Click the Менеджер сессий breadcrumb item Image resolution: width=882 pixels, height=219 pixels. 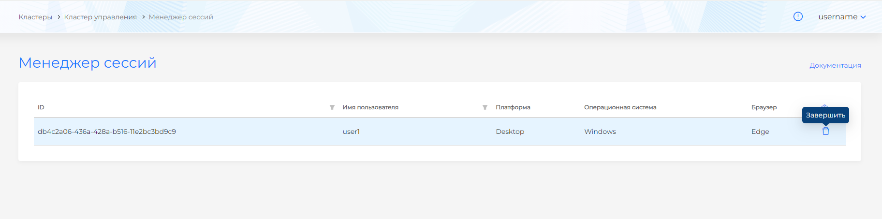point(181,17)
